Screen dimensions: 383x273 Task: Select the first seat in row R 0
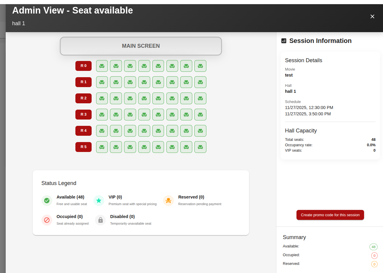102,66
